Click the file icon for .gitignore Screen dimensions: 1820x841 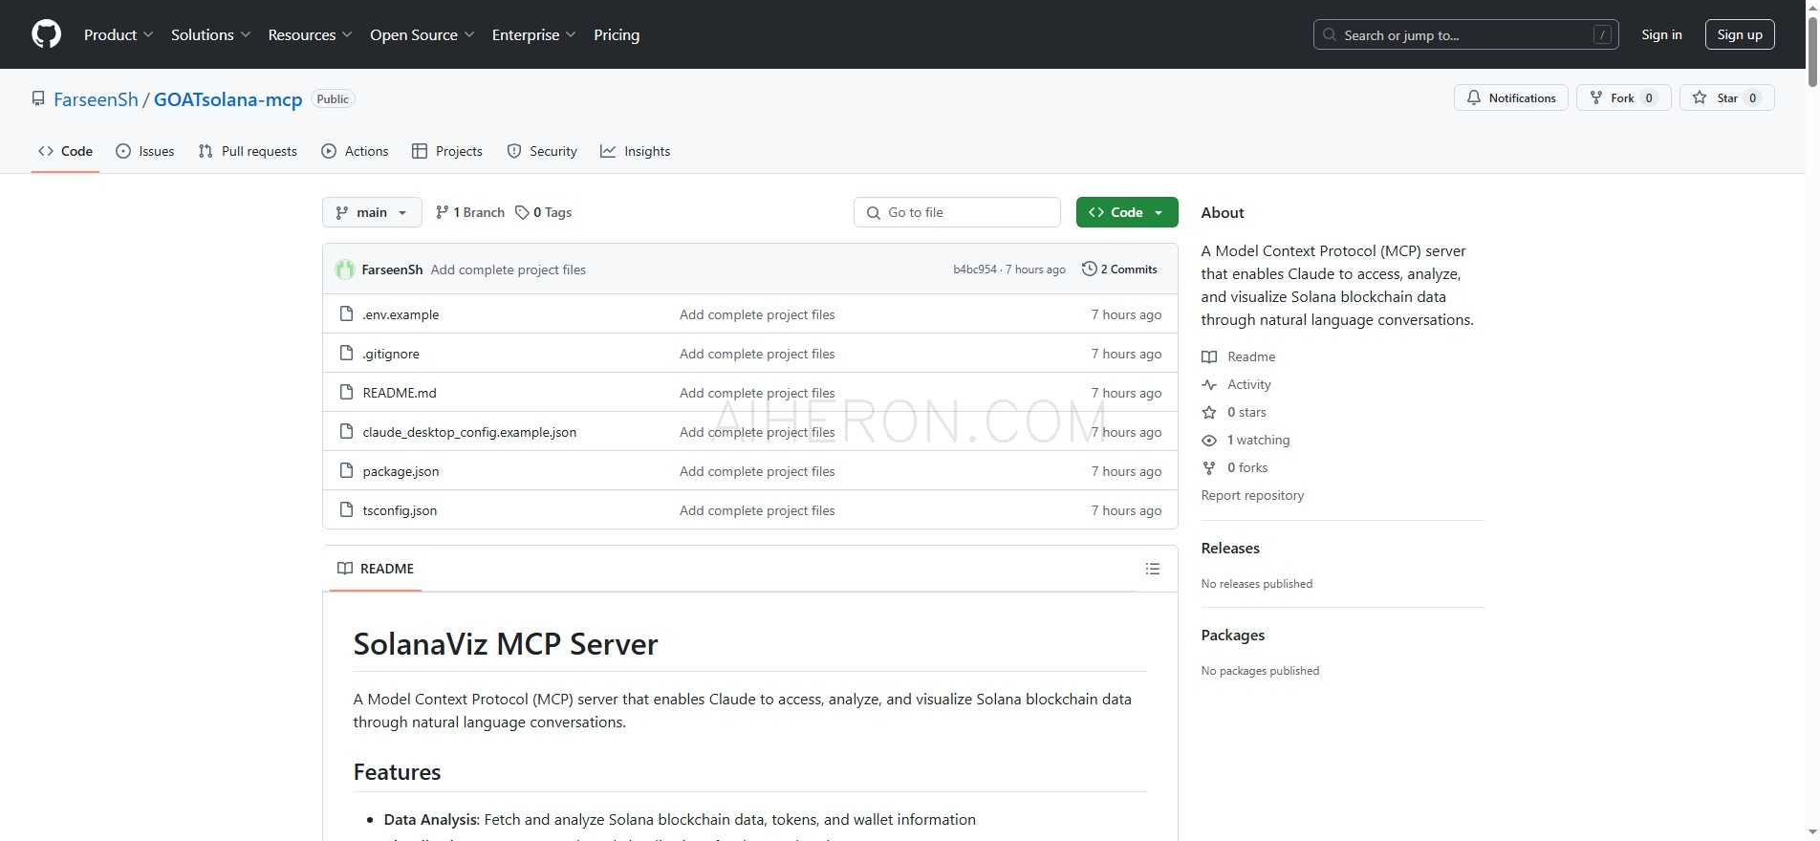(x=347, y=353)
